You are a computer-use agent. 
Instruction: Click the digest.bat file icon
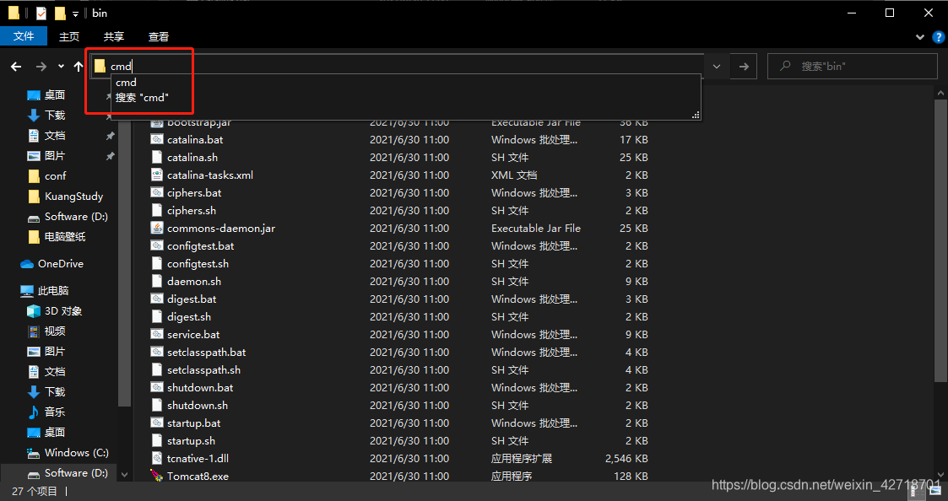pos(156,299)
